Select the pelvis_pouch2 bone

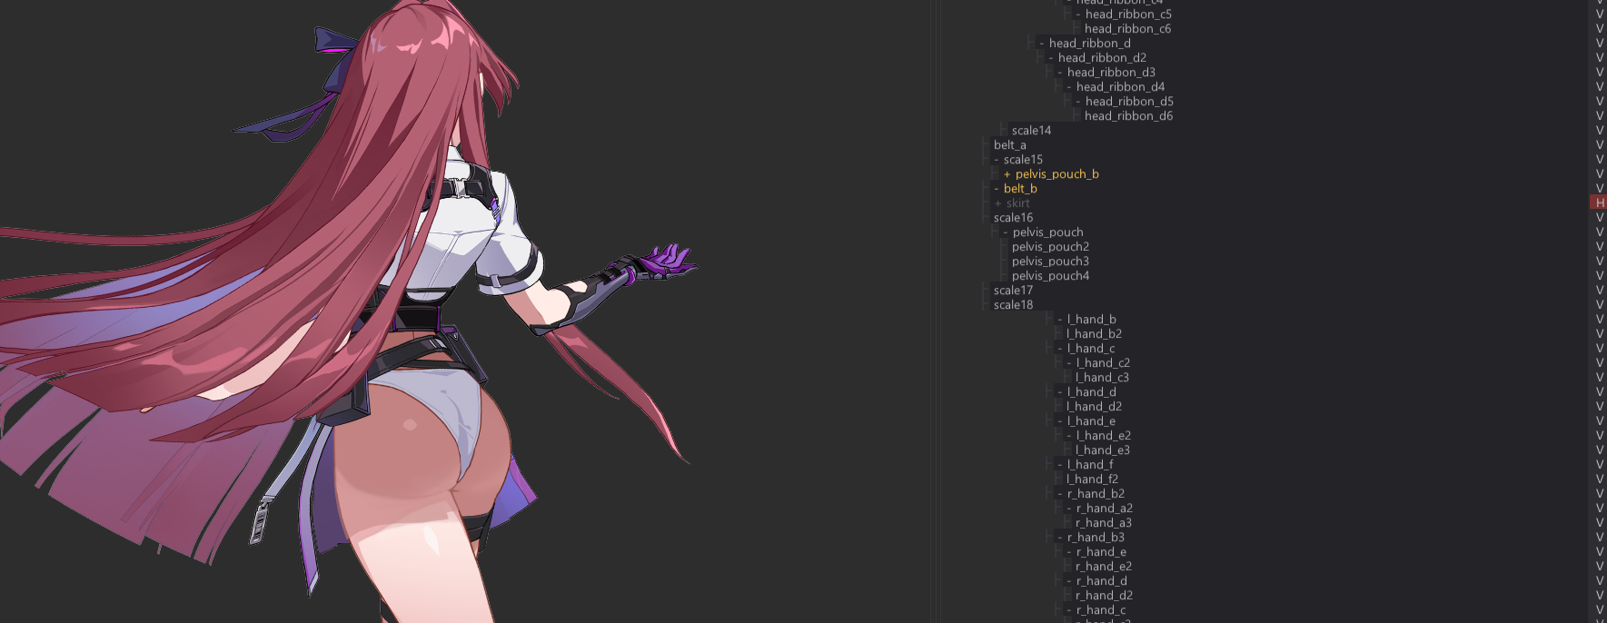point(1050,246)
